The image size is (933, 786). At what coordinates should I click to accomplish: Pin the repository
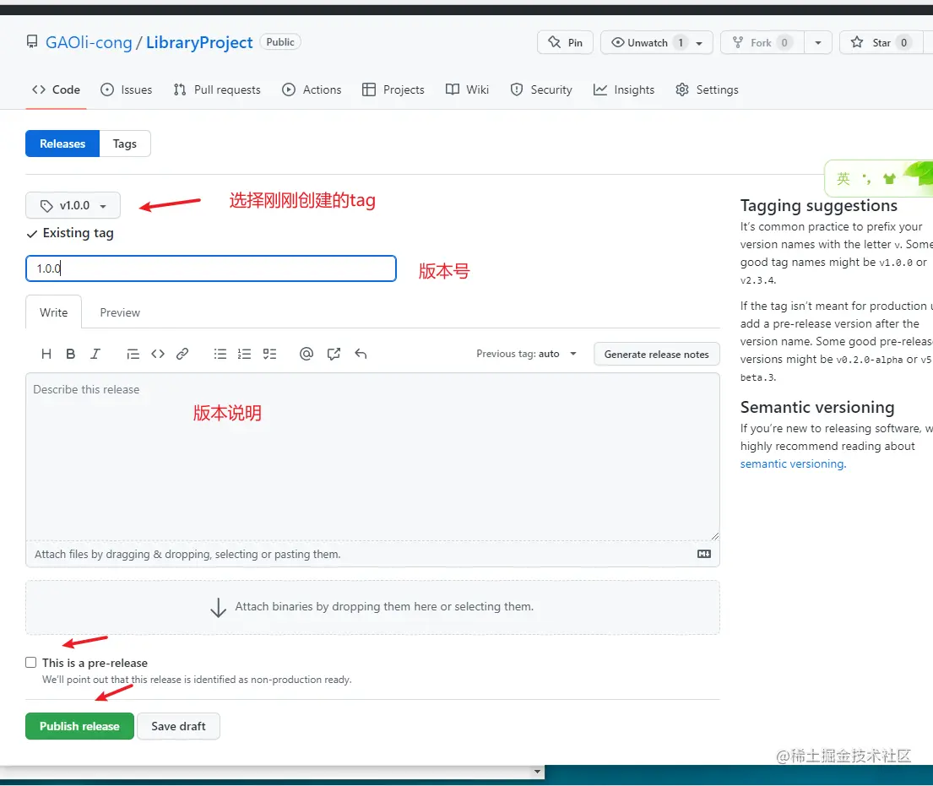[565, 43]
